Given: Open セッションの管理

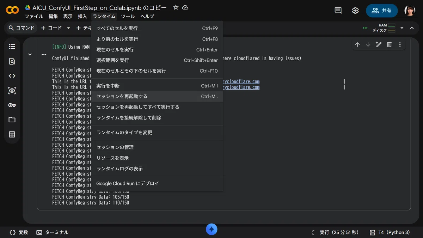Looking at the screenshot, I should point(157,147).
